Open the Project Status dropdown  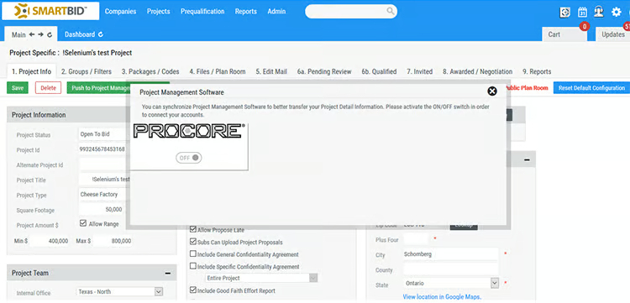tap(104, 134)
